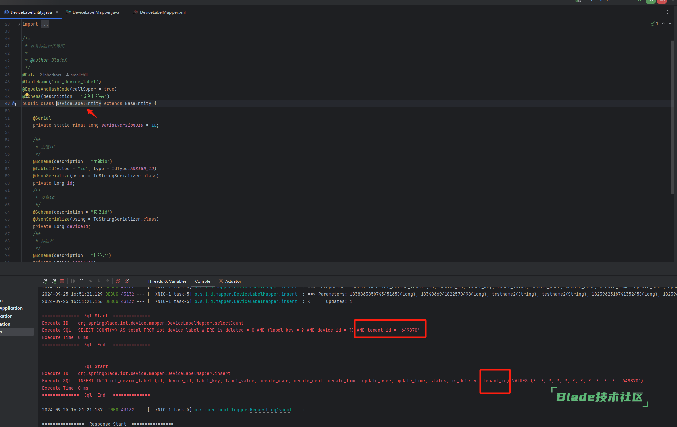
Task: Click the RequestLogAspect link in console
Action: (x=271, y=410)
